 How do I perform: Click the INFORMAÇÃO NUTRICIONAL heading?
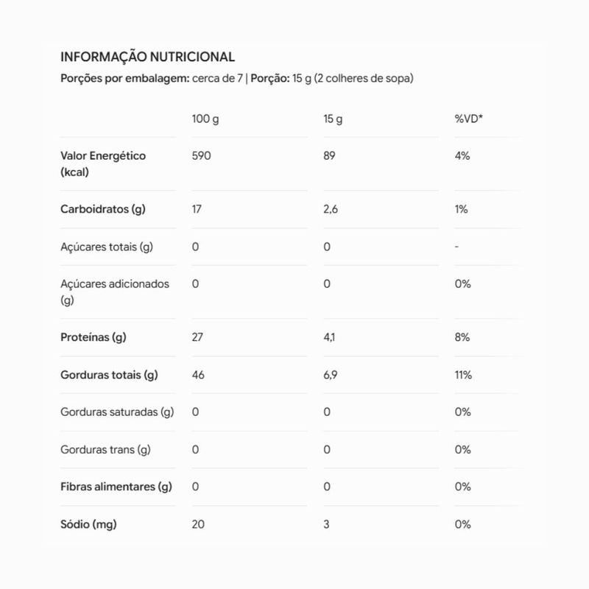[x=148, y=57]
